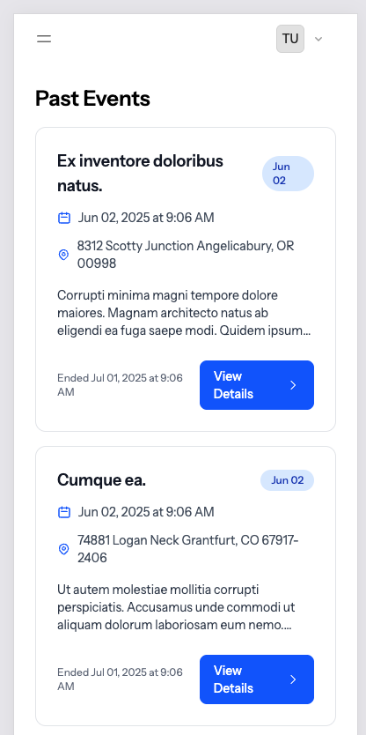
Task: Click the TU user avatar
Action: [290, 39]
